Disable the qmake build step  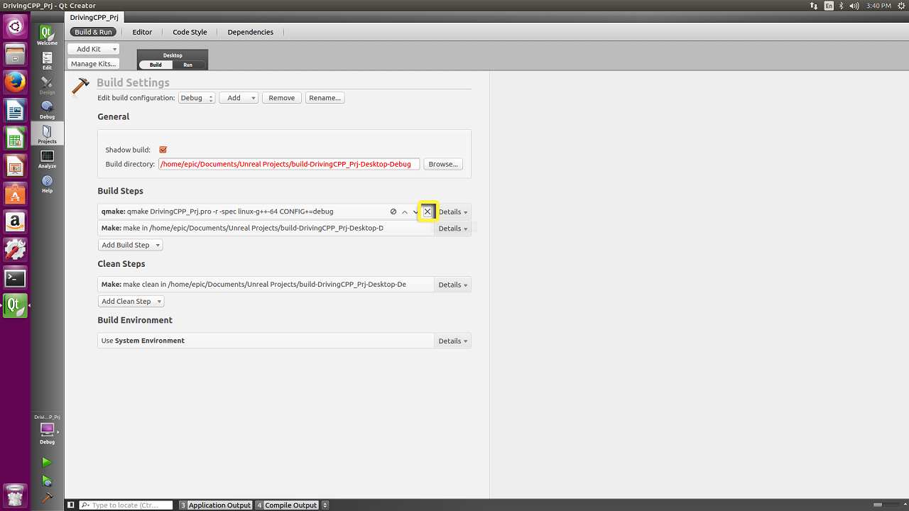click(393, 211)
